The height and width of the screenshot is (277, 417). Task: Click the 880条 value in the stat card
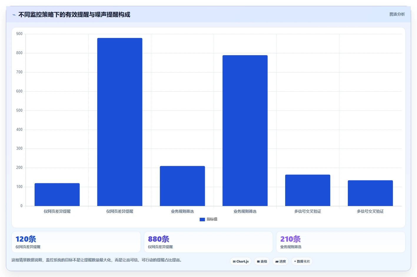click(159, 239)
